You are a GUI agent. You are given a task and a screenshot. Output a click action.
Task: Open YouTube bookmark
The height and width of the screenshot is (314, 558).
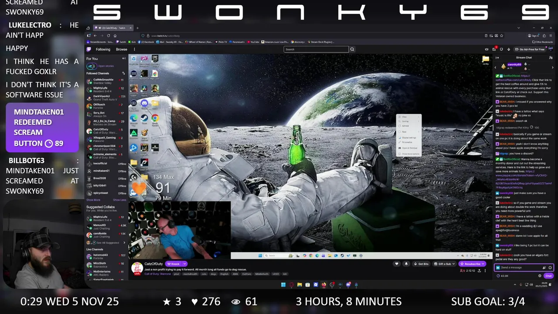(253, 42)
